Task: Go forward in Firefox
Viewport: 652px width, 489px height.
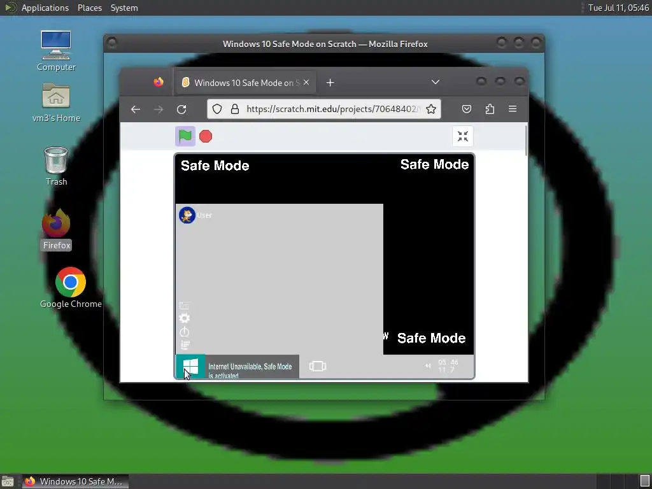Action: 159,110
